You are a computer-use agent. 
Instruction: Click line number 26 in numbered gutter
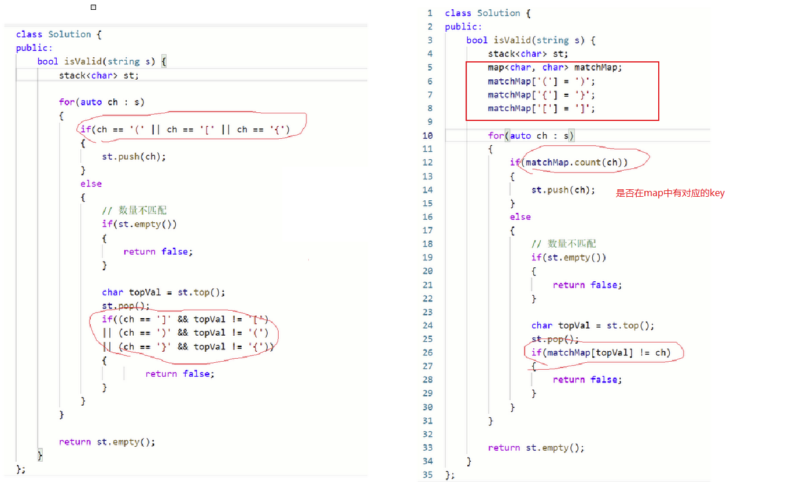(x=428, y=352)
